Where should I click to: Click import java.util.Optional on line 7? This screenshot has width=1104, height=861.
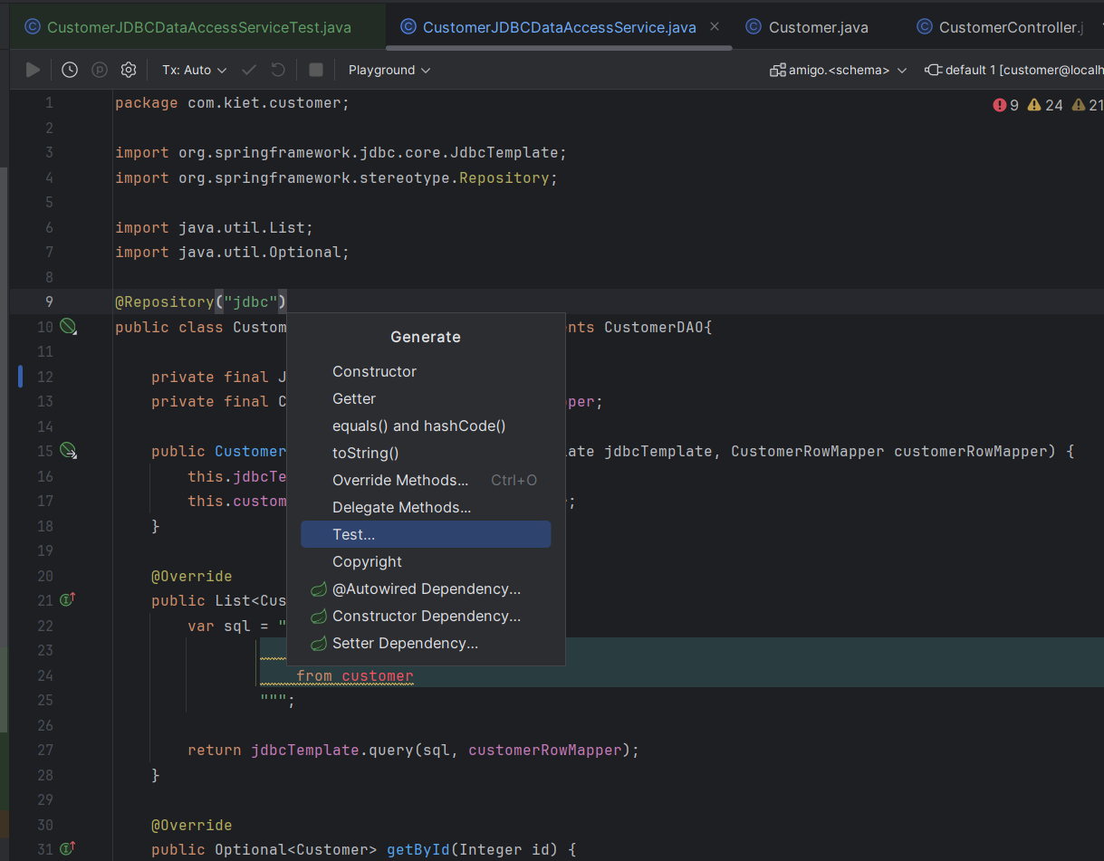coord(232,252)
